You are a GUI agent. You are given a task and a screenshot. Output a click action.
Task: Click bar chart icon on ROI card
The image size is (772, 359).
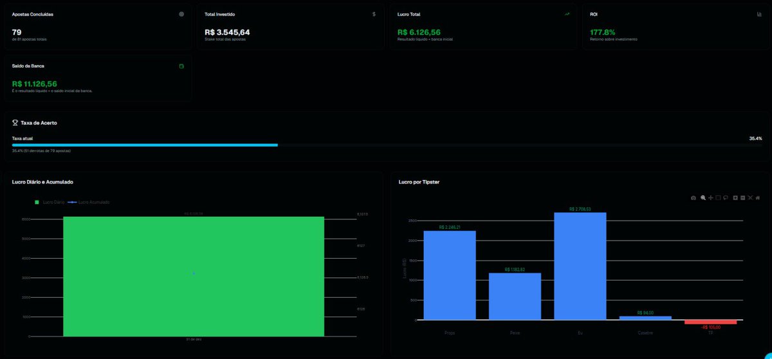click(759, 14)
